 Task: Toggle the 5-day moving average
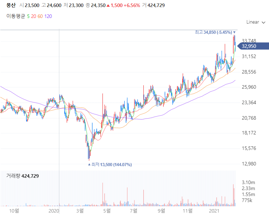(28, 16)
